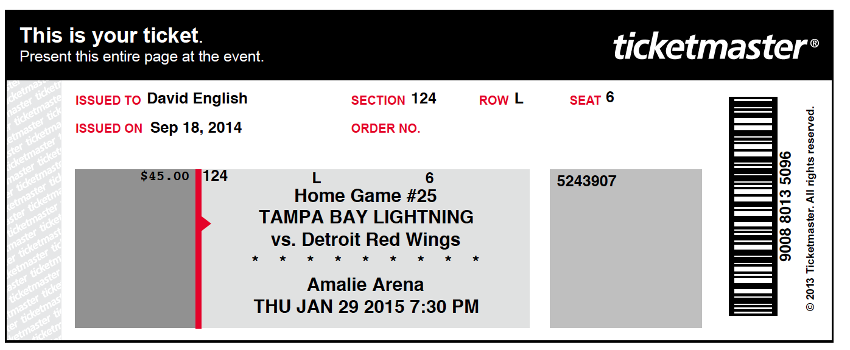Click the ticketmaster logo
Image resolution: width=850 pixels, height=350 pixels.
click(709, 47)
